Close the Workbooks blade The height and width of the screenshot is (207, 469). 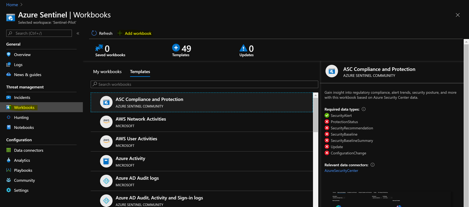(x=458, y=15)
